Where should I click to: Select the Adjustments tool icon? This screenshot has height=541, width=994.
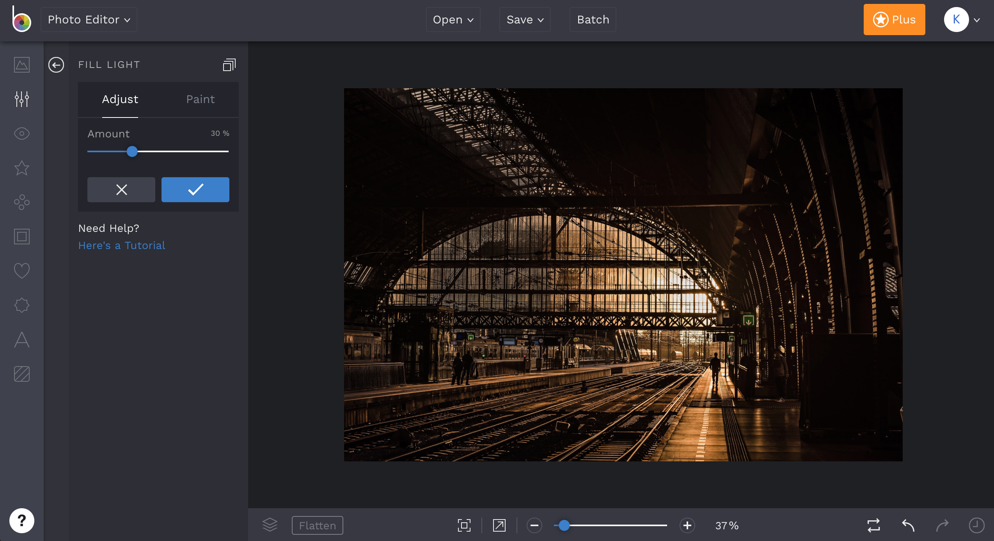click(x=22, y=99)
